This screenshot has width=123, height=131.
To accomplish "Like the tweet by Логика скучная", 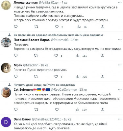I will point(57,27).
